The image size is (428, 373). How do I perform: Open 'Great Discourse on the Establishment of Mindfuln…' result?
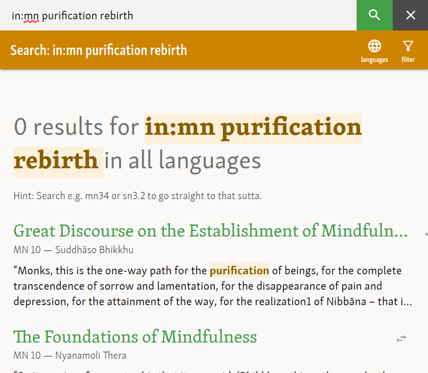(x=210, y=231)
